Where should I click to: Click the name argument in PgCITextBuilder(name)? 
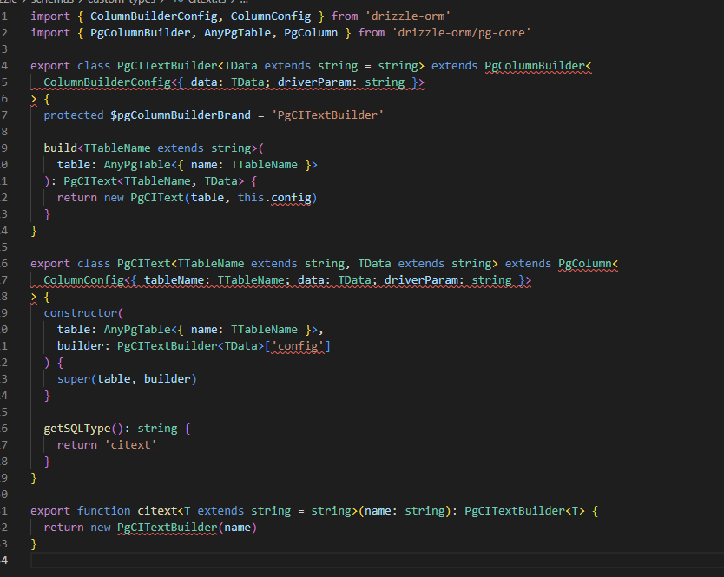coord(237,528)
